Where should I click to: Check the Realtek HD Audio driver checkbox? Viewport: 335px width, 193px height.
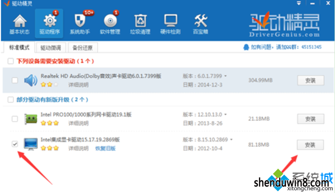(15, 80)
